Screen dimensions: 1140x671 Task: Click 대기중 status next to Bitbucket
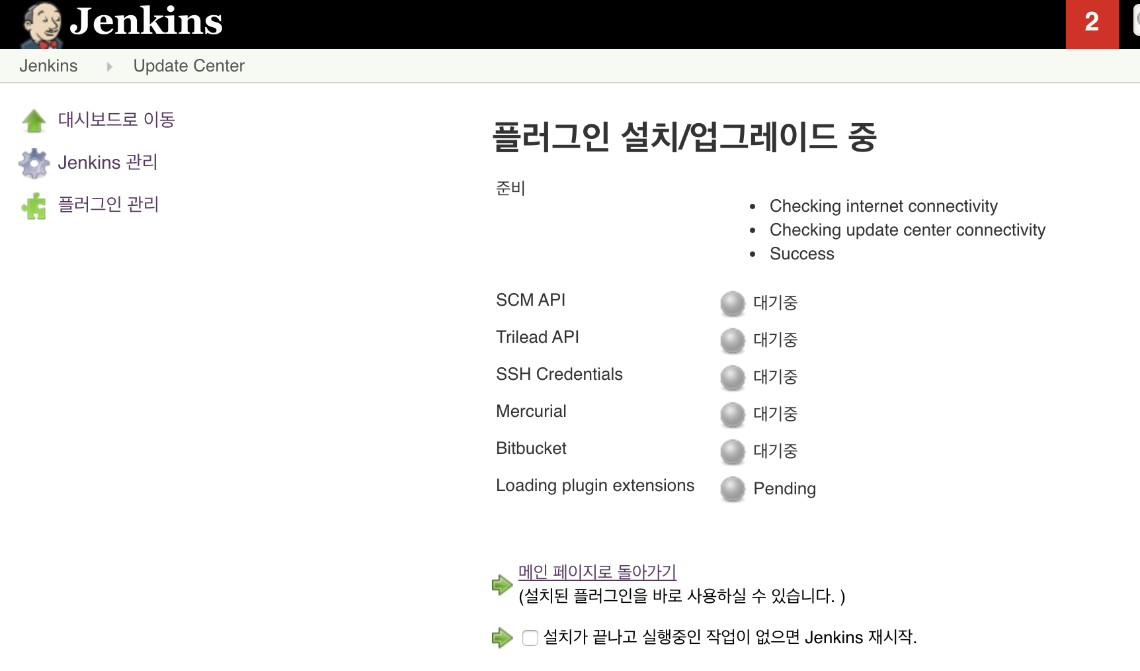[x=775, y=451]
